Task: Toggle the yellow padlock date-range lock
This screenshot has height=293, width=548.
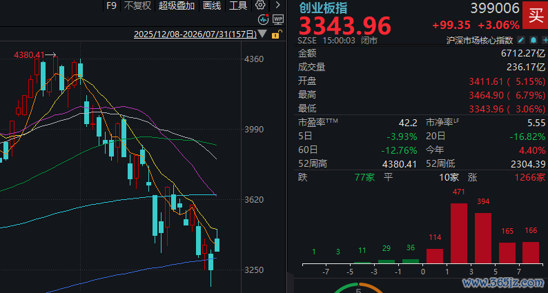Action: (x=275, y=34)
